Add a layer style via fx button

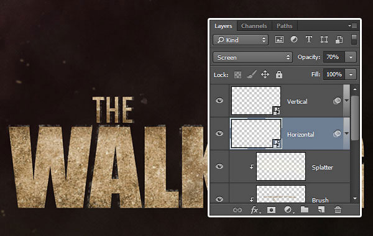(x=255, y=210)
